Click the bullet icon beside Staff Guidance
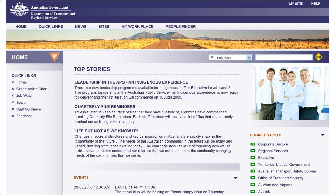This screenshot has width=335, height=195. (x=13, y=109)
